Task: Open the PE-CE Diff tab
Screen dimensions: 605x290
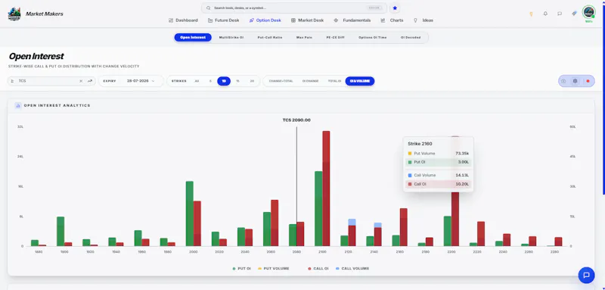Action: coord(335,37)
